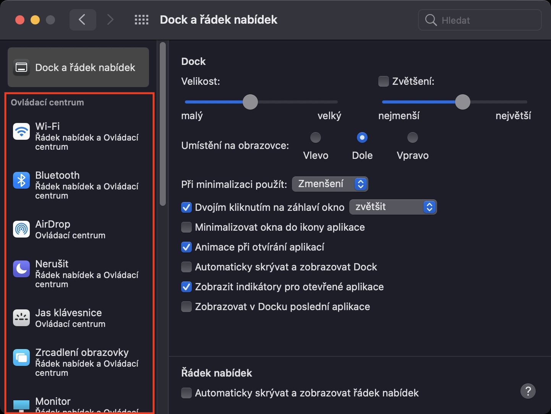Click the show-all grid icon in toolbar
The image size is (551, 414).
click(141, 20)
